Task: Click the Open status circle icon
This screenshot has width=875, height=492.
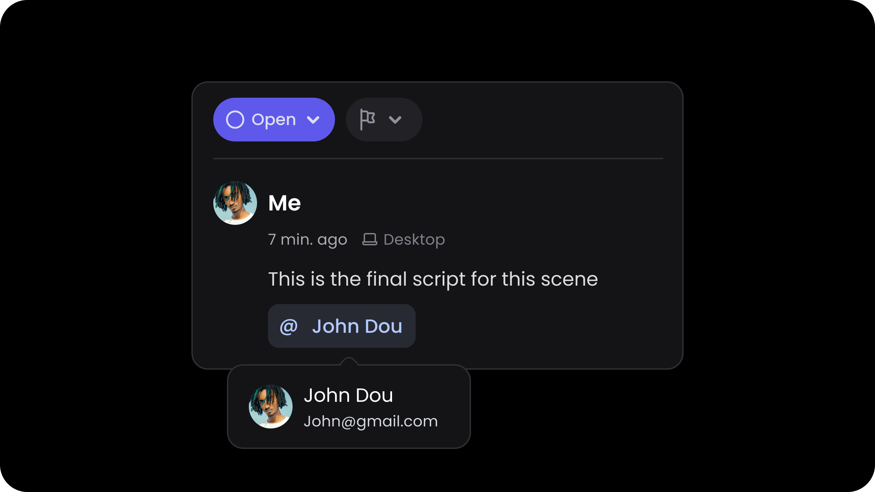Action: [235, 120]
